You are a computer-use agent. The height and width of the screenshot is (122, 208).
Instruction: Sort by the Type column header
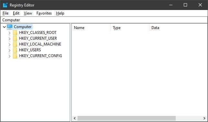coord(130,28)
